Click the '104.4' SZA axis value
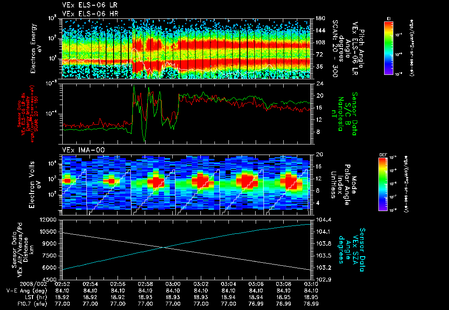This screenshot has width=449, height=310. [x=324, y=220]
